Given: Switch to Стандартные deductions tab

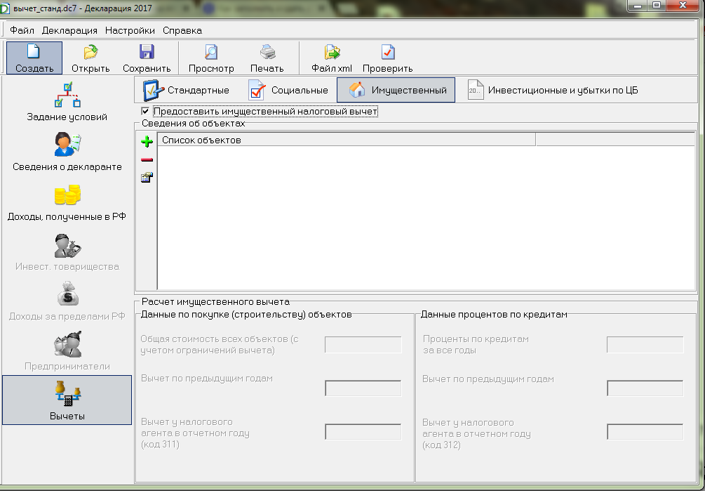Looking at the screenshot, I should coord(186,90).
